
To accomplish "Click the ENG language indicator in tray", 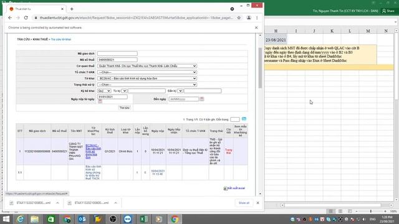I will click(x=373, y=219).
